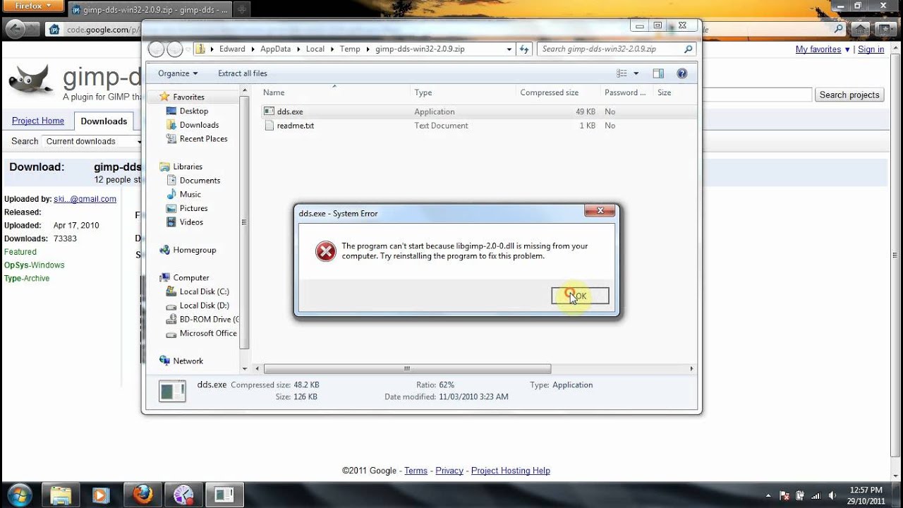Viewport: 903px width, 508px height.
Task: Open the Terms link in page footer
Action: pos(416,471)
